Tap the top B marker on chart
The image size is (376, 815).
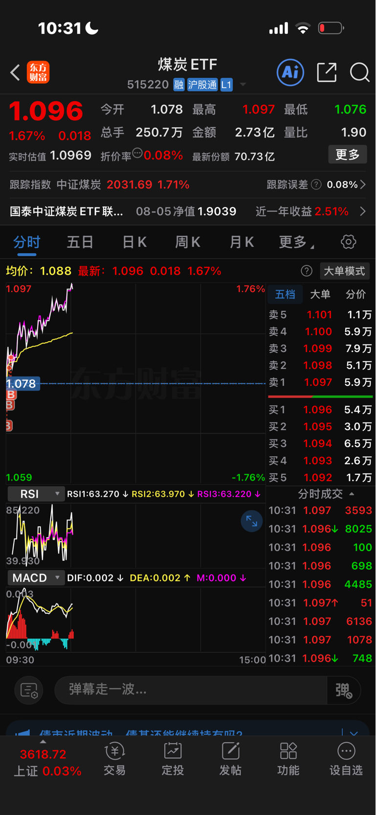11,395
